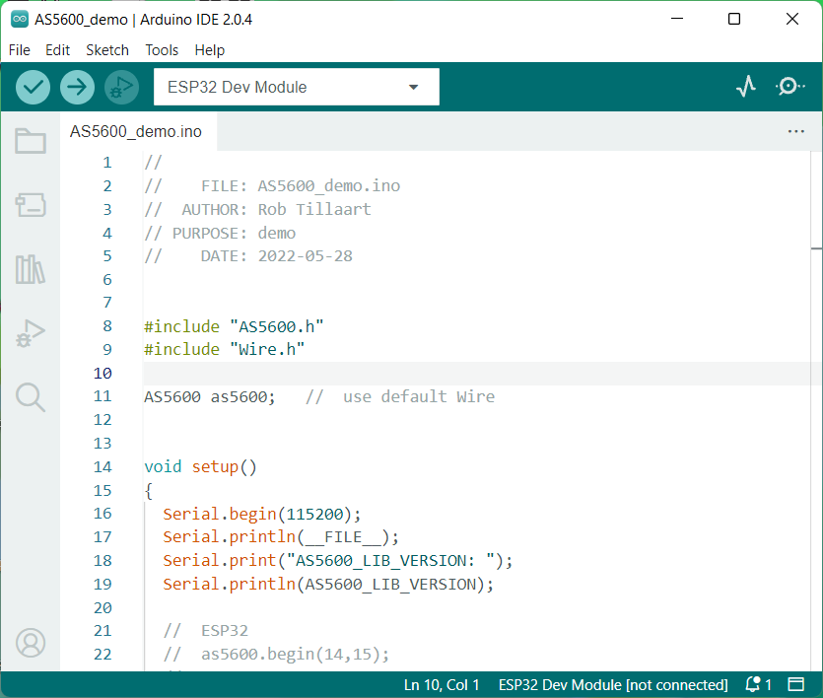Click the Serial.println(__FILE__) line

coord(281,537)
